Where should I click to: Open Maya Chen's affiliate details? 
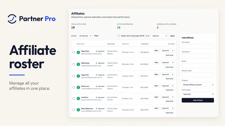[x=156, y=51]
